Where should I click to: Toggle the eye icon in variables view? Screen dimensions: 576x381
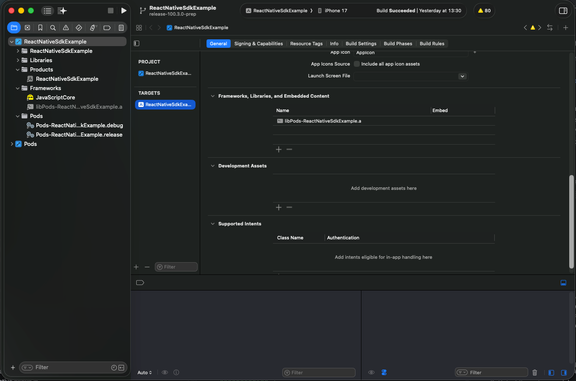point(165,373)
